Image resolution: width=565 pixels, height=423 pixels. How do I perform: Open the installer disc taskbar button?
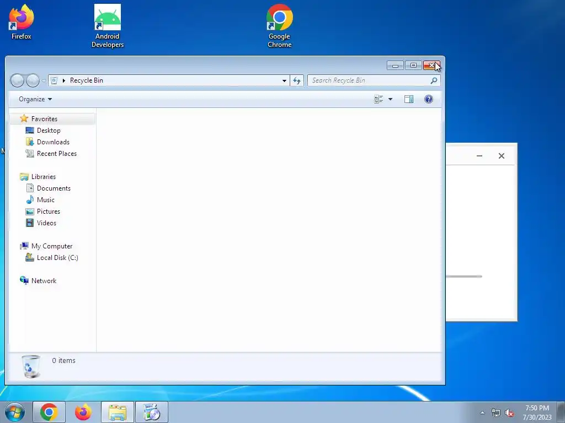click(x=151, y=412)
